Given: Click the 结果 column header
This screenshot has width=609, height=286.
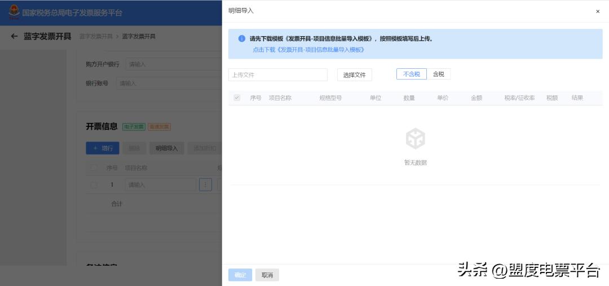Looking at the screenshot, I should click(x=577, y=98).
